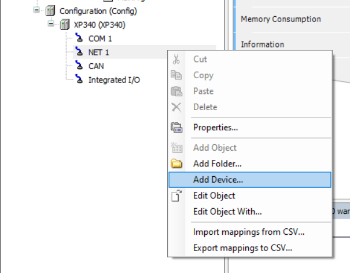Image resolution: width=350 pixels, height=273 pixels.
Task: Select the CAN tree item
Action: [x=96, y=66]
